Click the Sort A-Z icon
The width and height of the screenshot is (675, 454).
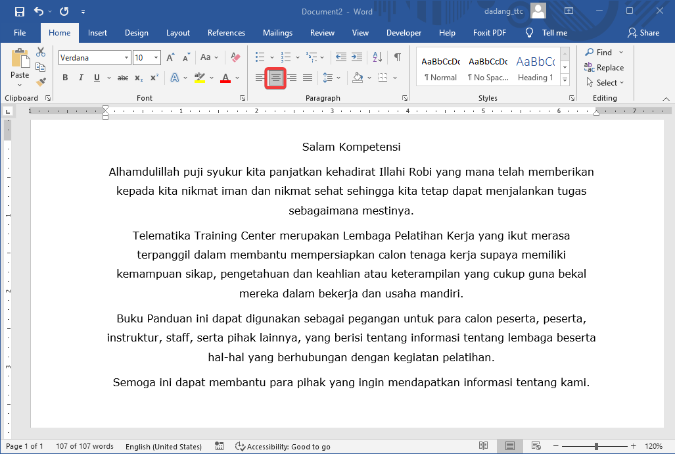tap(377, 57)
